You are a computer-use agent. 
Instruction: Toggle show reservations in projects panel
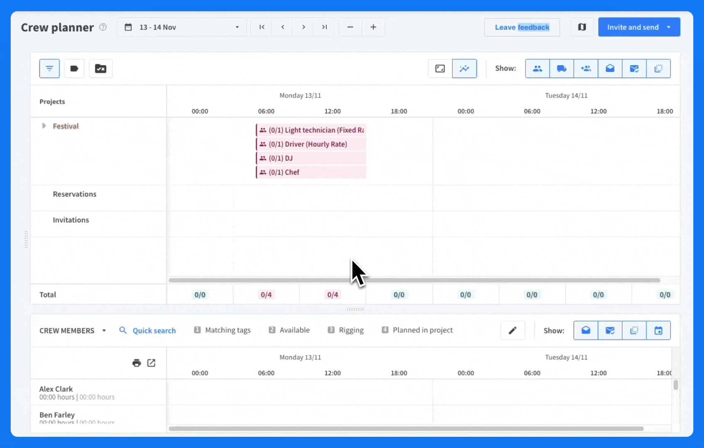coord(658,68)
